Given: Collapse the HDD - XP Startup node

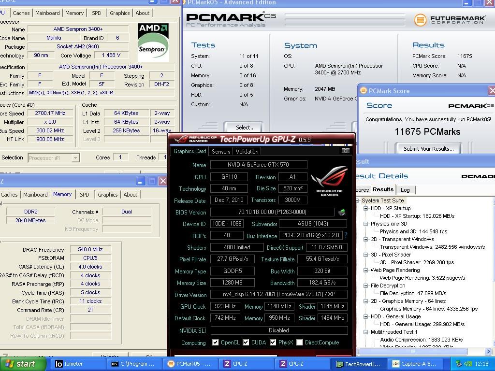Looking at the screenshot, I should [x=365, y=208].
